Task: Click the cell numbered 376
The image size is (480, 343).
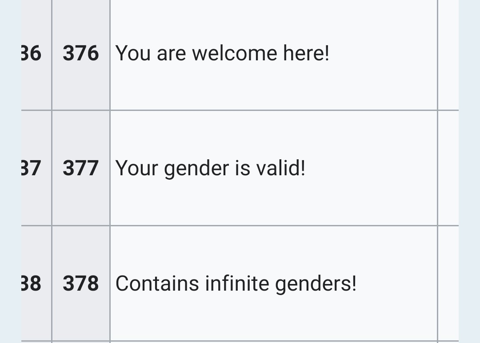Action: click(x=81, y=53)
